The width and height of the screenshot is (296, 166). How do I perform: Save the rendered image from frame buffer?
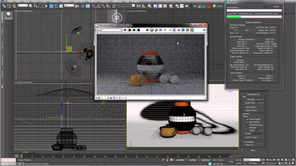(x=152, y=30)
